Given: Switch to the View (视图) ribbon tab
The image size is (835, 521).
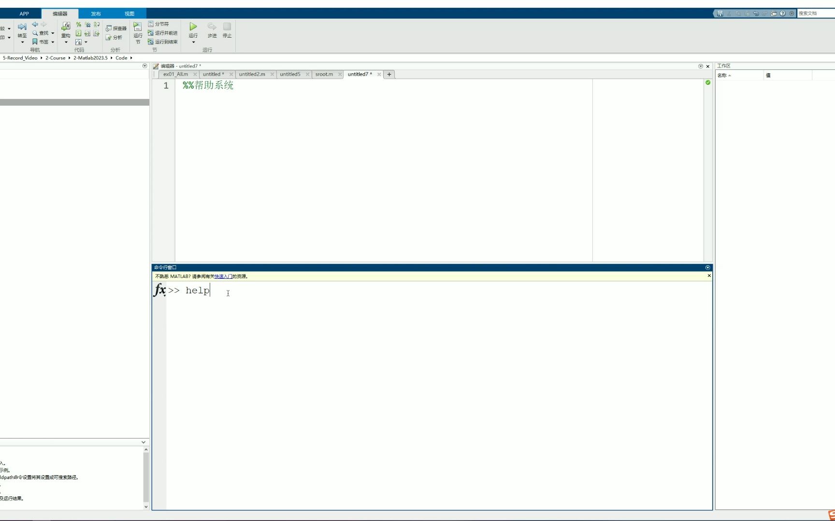Looking at the screenshot, I should [x=129, y=14].
